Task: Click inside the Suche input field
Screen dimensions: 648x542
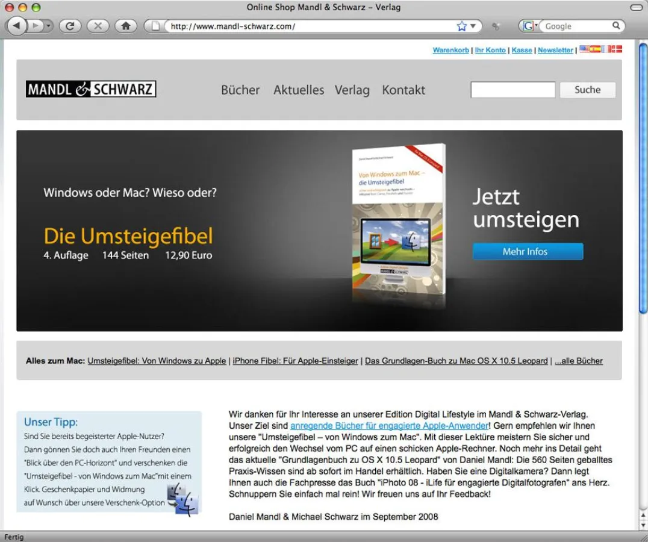Action: (x=512, y=89)
